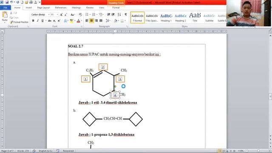
Task: Apply text effects to selection
Action: [65, 21]
